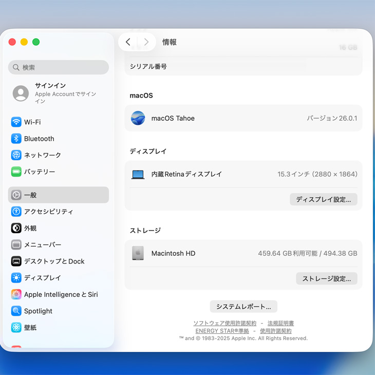Select the ネットワーク globe icon
This screenshot has height=375, width=375.
tap(16, 155)
